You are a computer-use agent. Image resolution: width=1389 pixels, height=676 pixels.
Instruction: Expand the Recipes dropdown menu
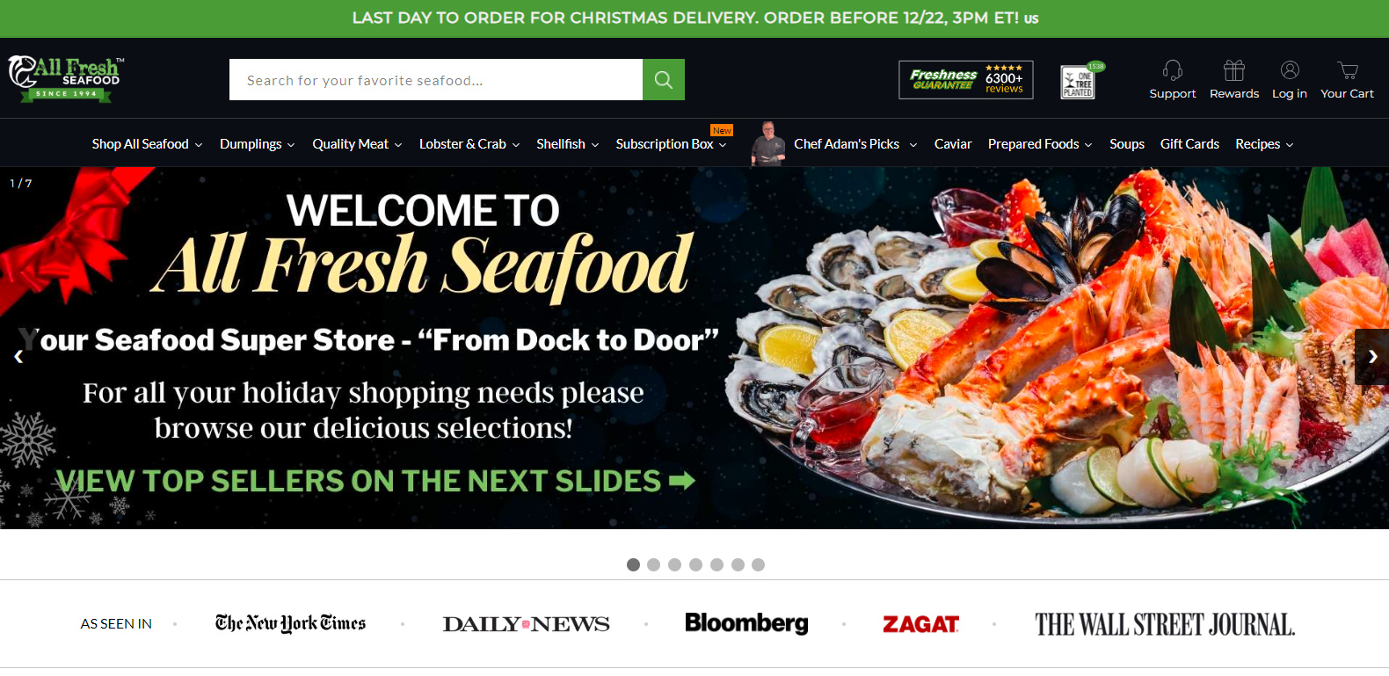pyautogui.click(x=1264, y=144)
